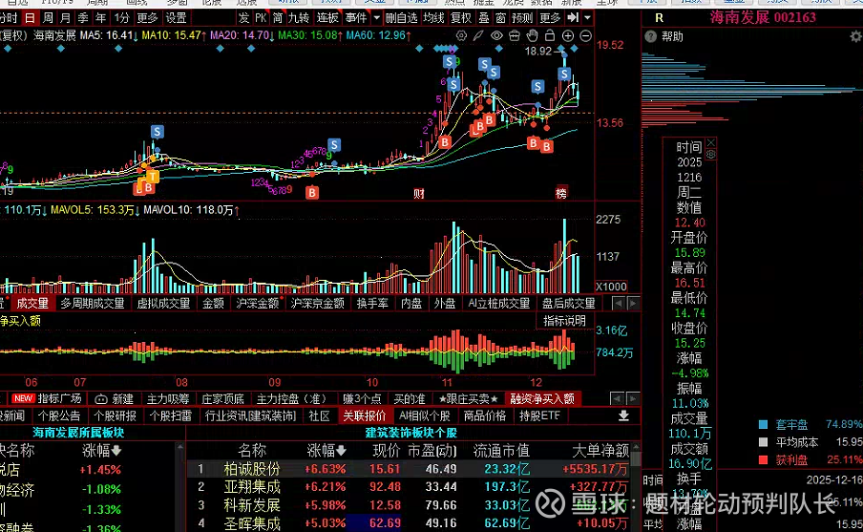Viewport: 863px width, 532px height.
Task: Open settings gear in 时间 data box
Action: [710, 155]
